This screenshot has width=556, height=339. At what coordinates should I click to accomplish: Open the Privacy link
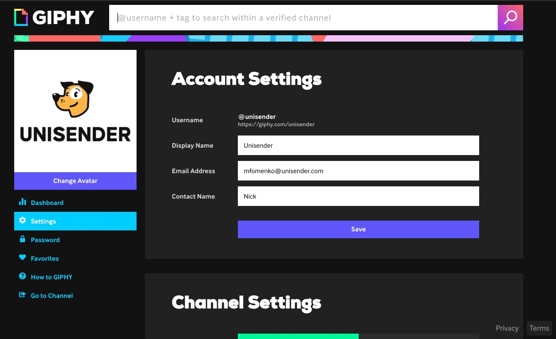pos(507,328)
